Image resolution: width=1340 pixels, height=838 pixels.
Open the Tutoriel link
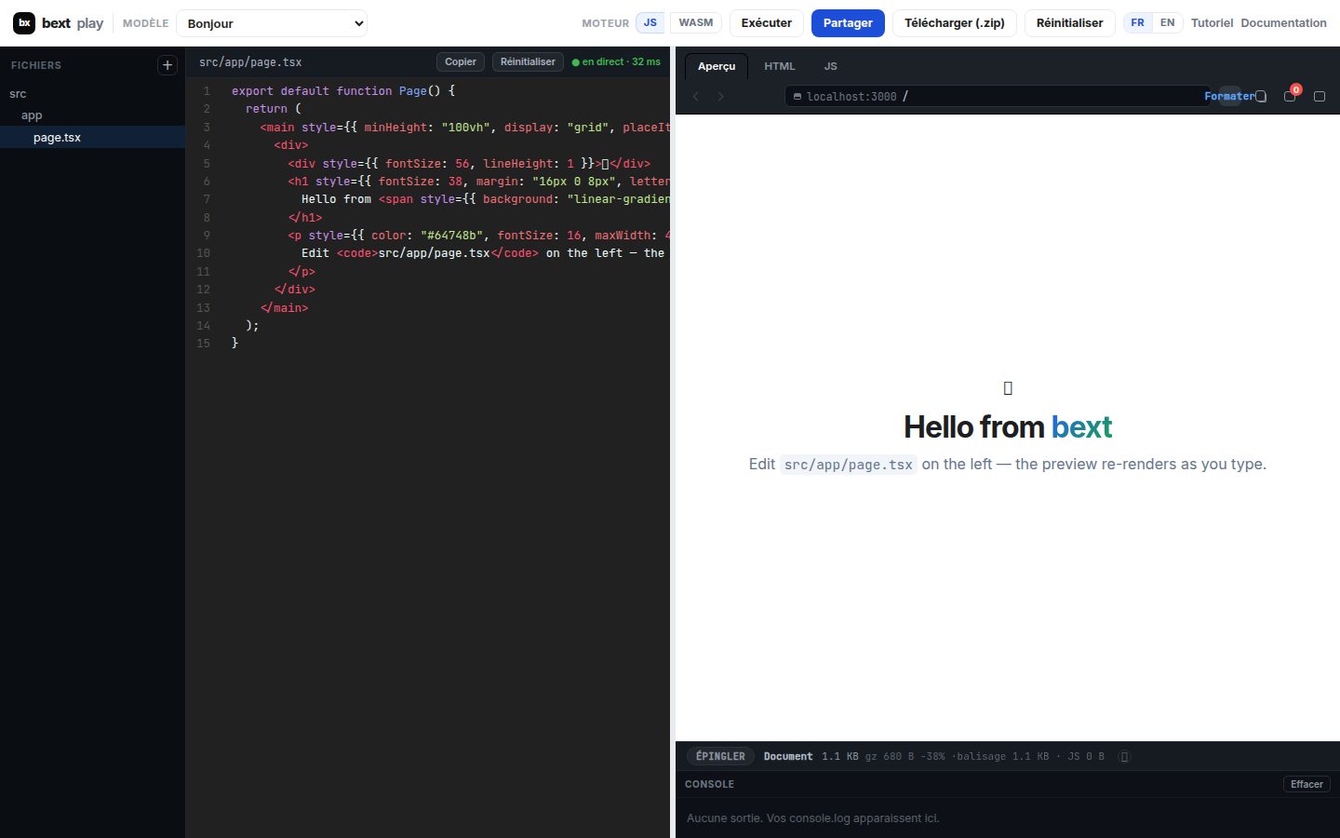pyautogui.click(x=1212, y=23)
